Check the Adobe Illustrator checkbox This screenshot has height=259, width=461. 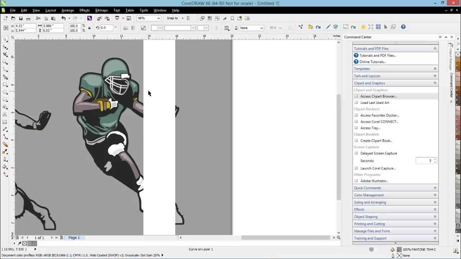tap(356, 181)
